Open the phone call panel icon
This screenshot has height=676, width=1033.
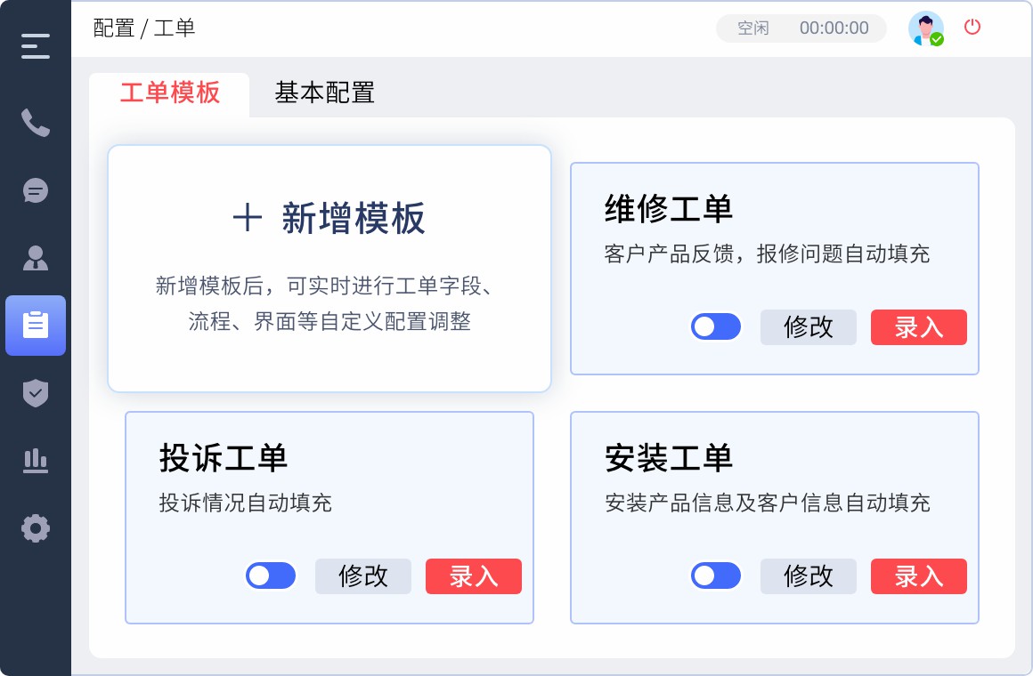(x=36, y=123)
